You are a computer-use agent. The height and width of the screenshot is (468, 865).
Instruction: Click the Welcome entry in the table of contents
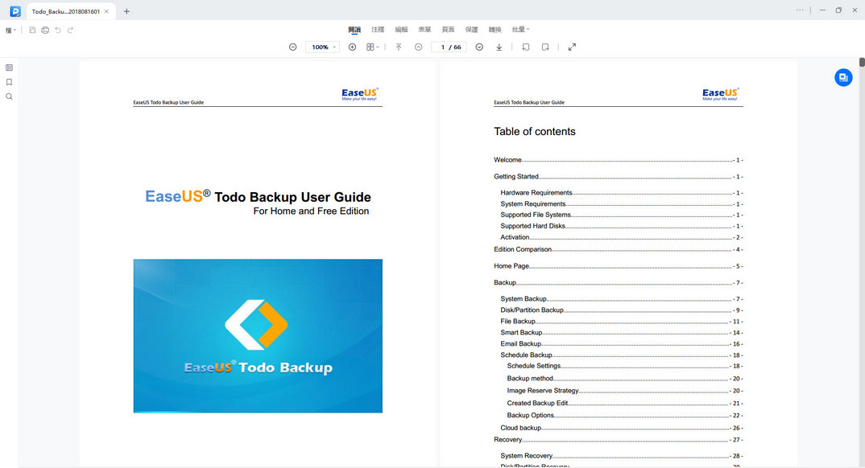pos(507,159)
